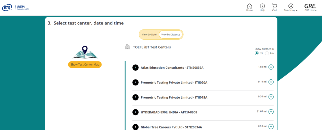Click the 82.8 mi. distance value
The height and width of the screenshot is (130, 322).
(x=263, y=126)
